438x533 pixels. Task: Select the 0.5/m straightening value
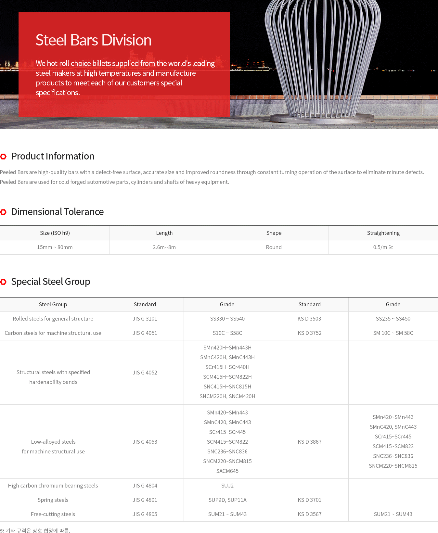point(383,247)
